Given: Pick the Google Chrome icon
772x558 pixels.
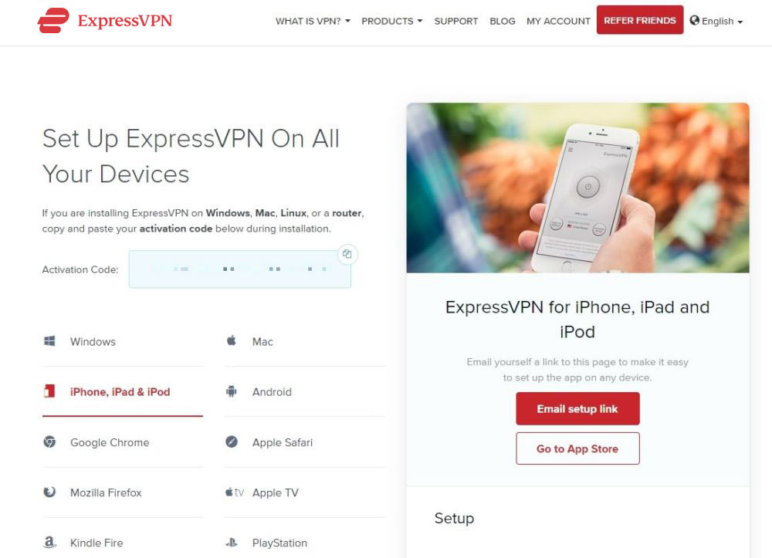Looking at the screenshot, I should pos(49,442).
